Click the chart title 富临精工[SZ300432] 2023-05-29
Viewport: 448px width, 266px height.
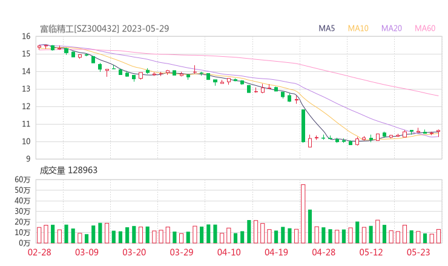105,28
